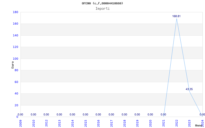Select the 2012 year label

[x=47, y=123]
